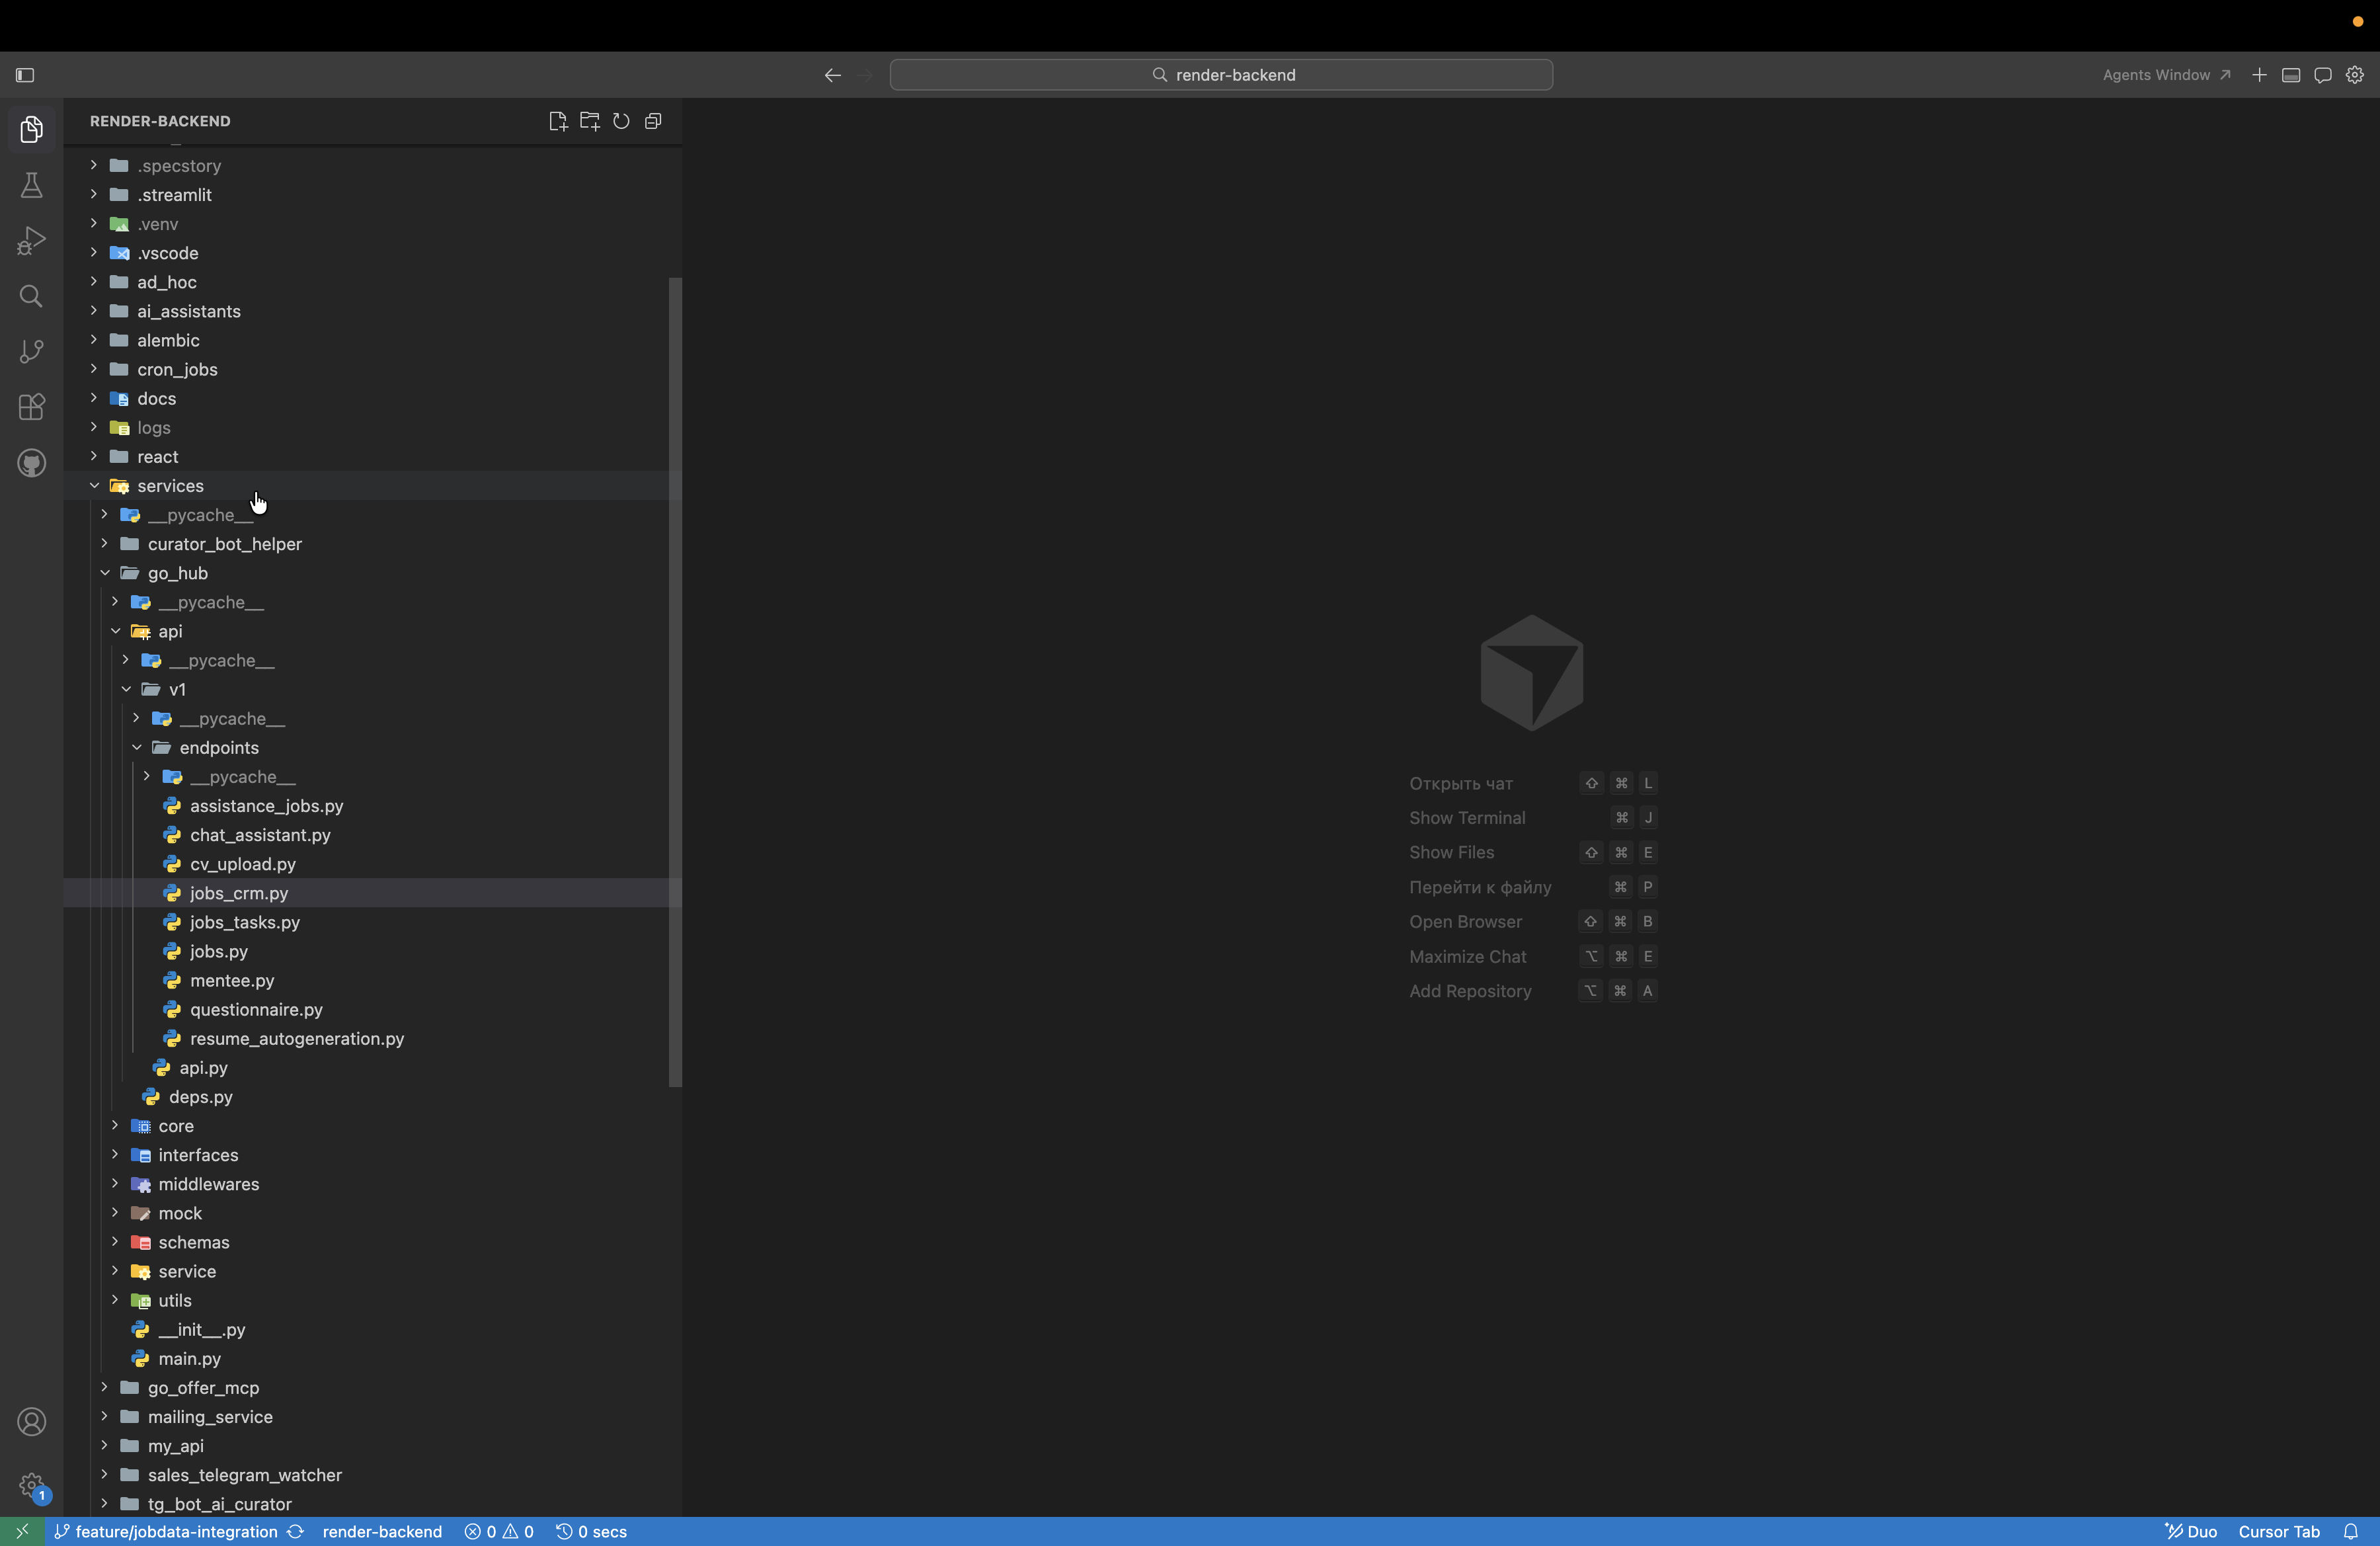
Task: Collapse all folders in explorer
Action: tap(653, 121)
